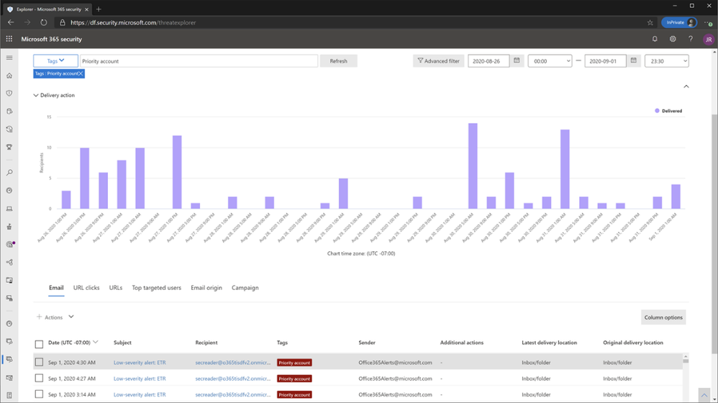The height and width of the screenshot is (403, 718).
Task: Open the magnifier Hunting sidebar icon
Action: [9, 173]
